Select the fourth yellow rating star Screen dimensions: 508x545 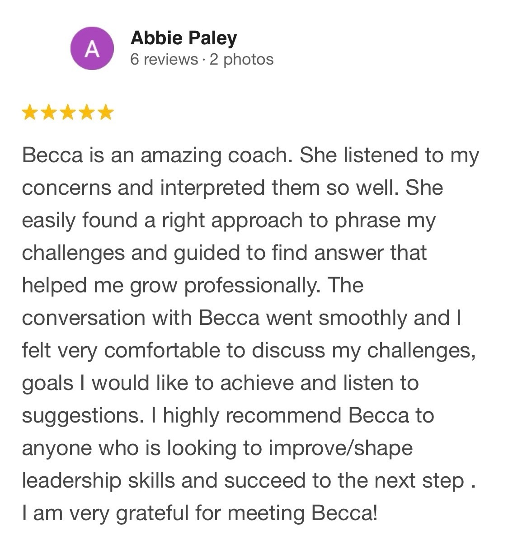86,112
